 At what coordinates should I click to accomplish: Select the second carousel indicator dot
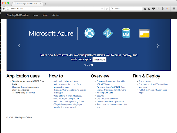pos(87,65)
